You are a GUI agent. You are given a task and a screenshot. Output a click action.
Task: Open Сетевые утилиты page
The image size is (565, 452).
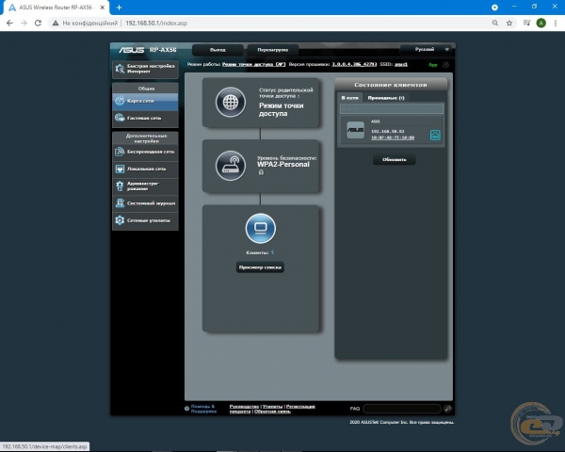tap(145, 220)
